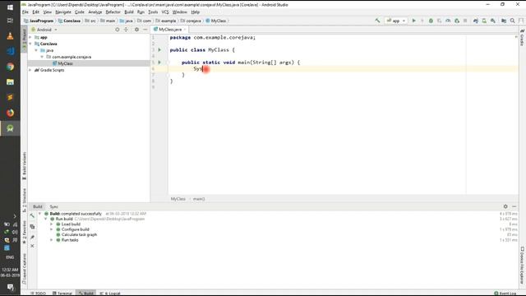Open the AVD Manager icon
The width and height of the screenshot is (526, 296).
(484, 21)
